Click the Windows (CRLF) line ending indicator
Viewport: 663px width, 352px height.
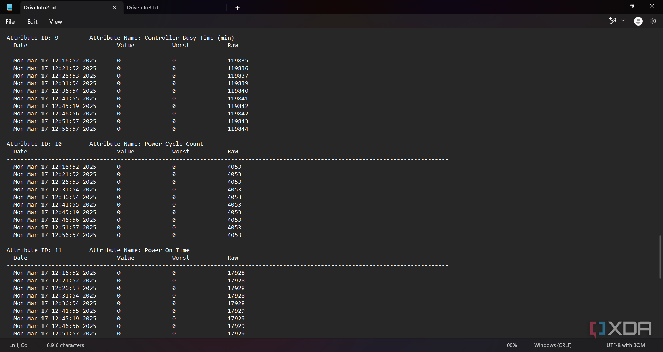(x=553, y=345)
